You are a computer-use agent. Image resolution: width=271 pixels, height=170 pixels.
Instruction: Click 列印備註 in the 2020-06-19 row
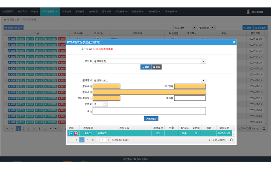51,63
